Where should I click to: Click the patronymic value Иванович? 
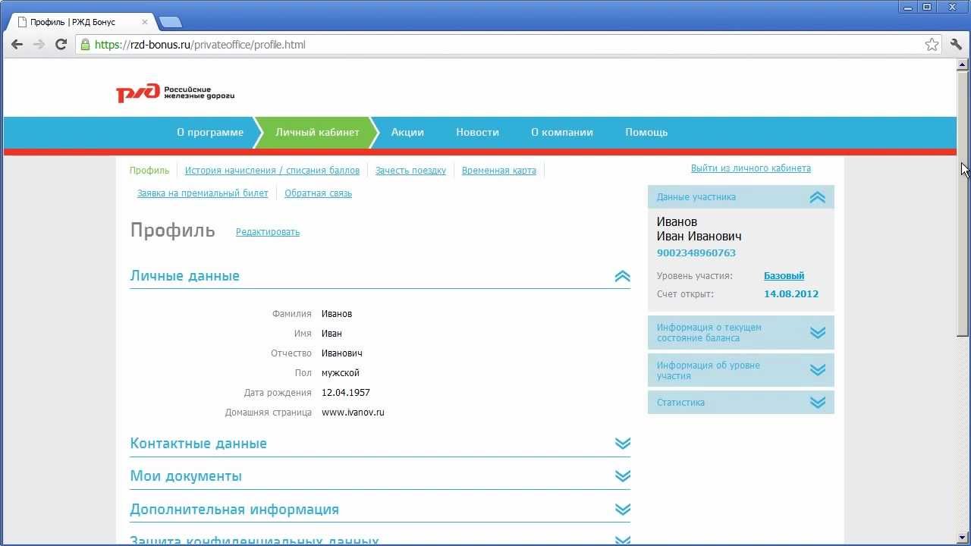tap(342, 353)
